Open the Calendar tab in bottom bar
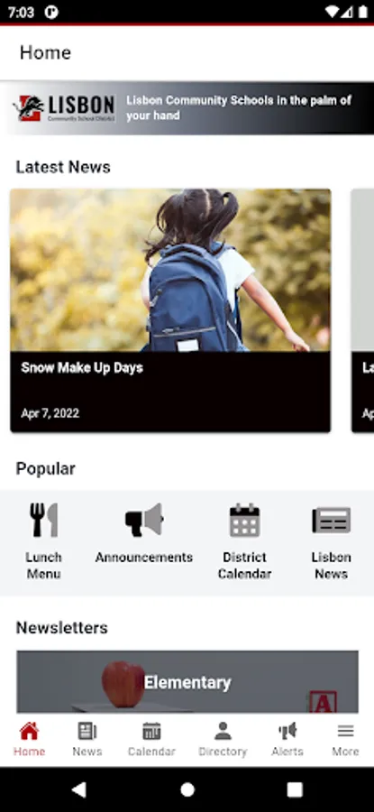 [x=151, y=740]
